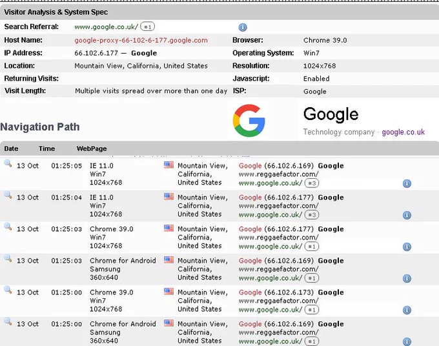Click the Visitor Analysis & System Spec header
The image size is (439, 346).
click(56, 12)
